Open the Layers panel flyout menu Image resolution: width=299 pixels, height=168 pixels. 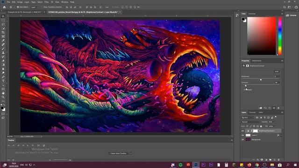pyautogui.click(x=282, y=112)
